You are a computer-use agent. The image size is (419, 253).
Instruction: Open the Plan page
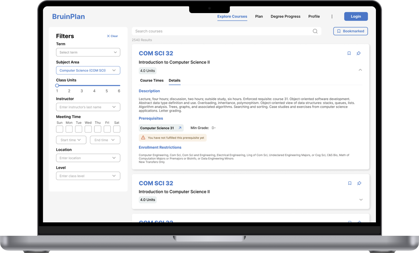(x=259, y=17)
